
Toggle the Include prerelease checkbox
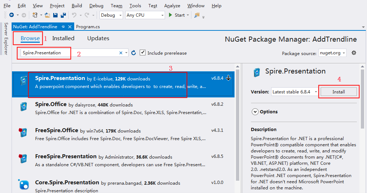pos(143,53)
